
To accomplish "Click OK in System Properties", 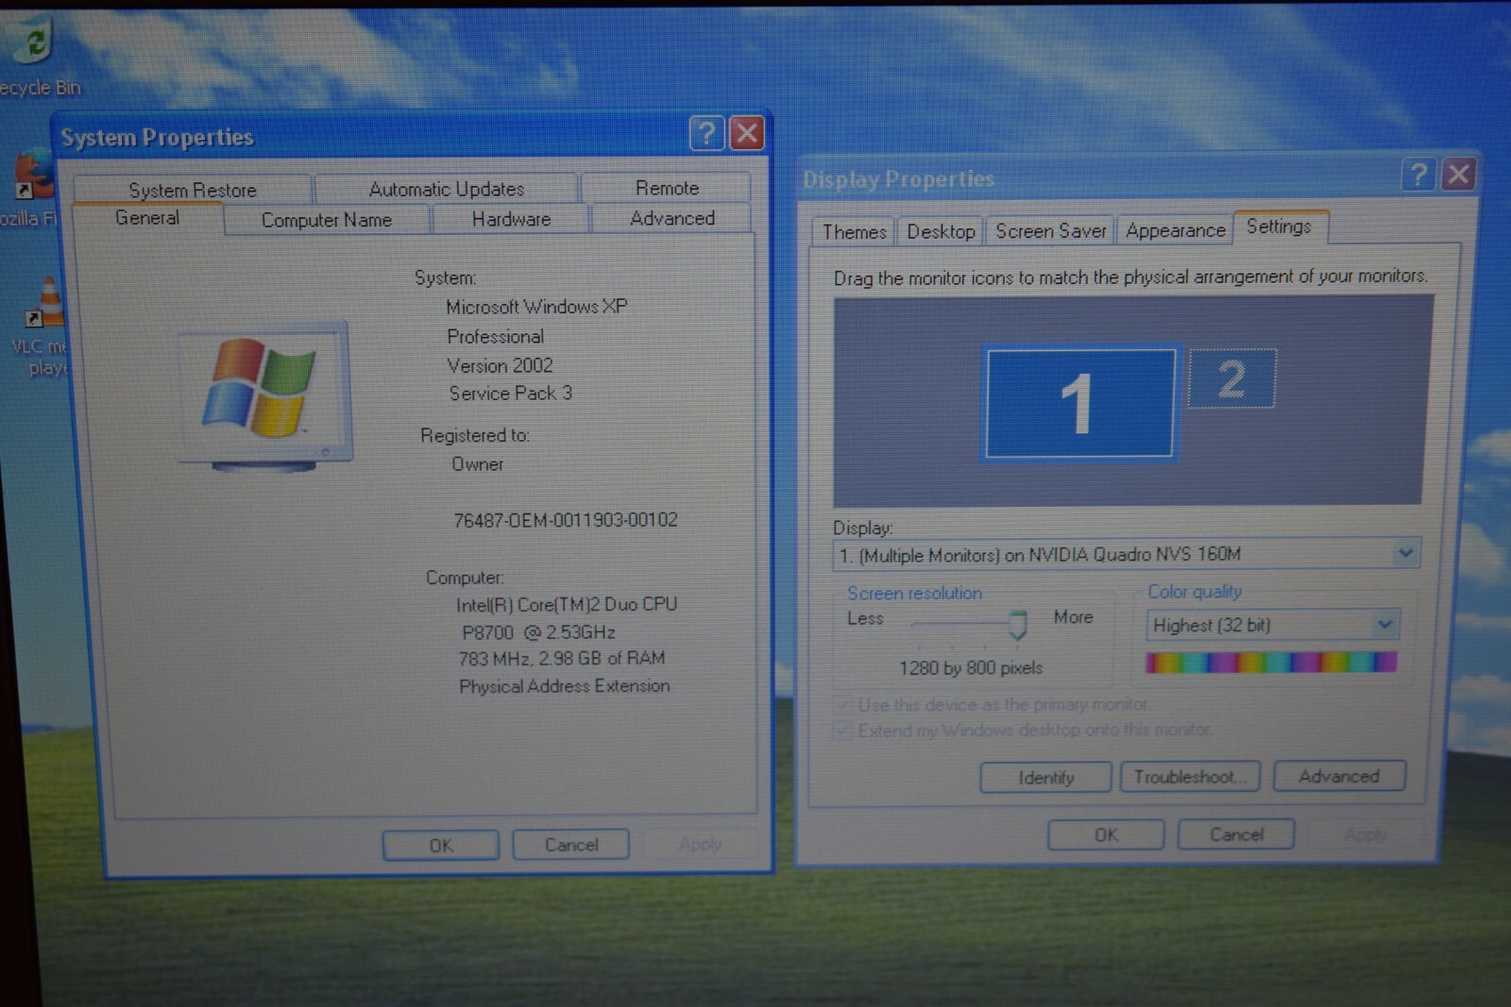I will coord(441,845).
